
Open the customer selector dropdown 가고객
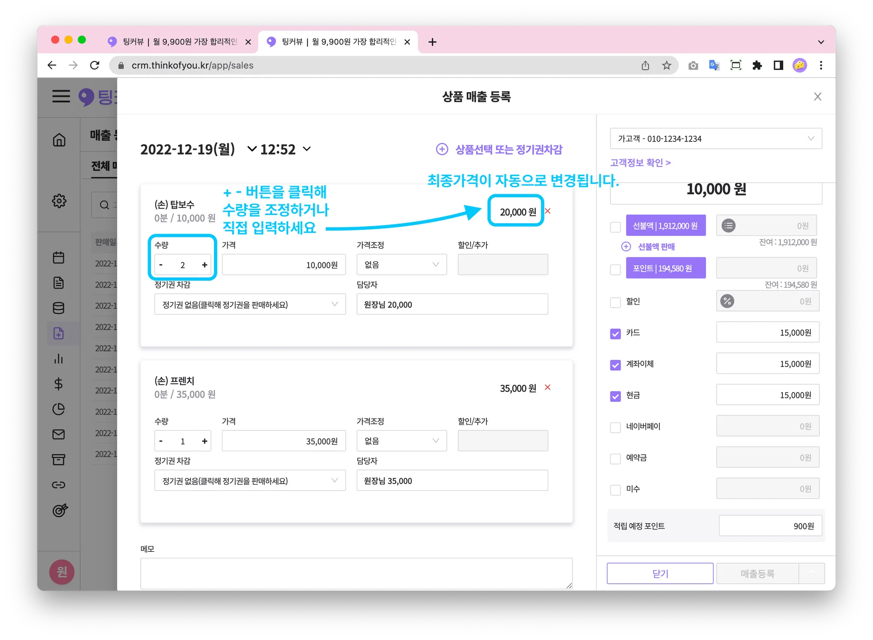coord(716,138)
